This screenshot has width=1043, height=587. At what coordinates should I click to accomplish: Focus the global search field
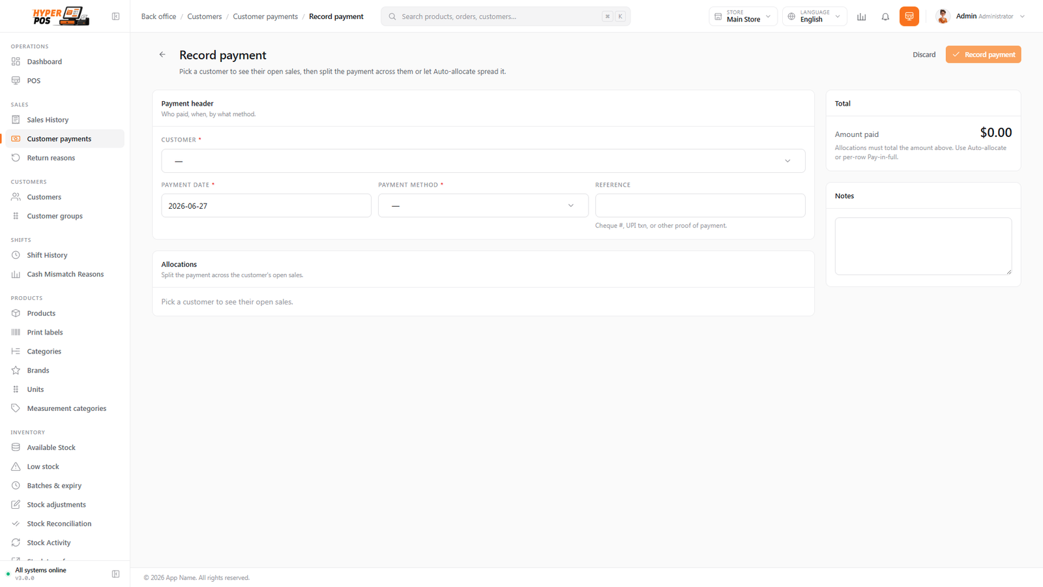pyautogui.click(x=505, y=16)
